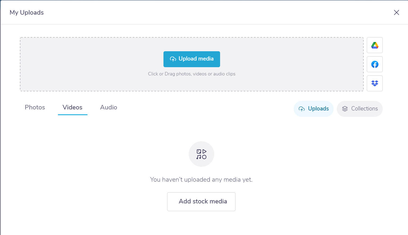
Task: Select the Uploads cloud icon
Action: [302, 109]
